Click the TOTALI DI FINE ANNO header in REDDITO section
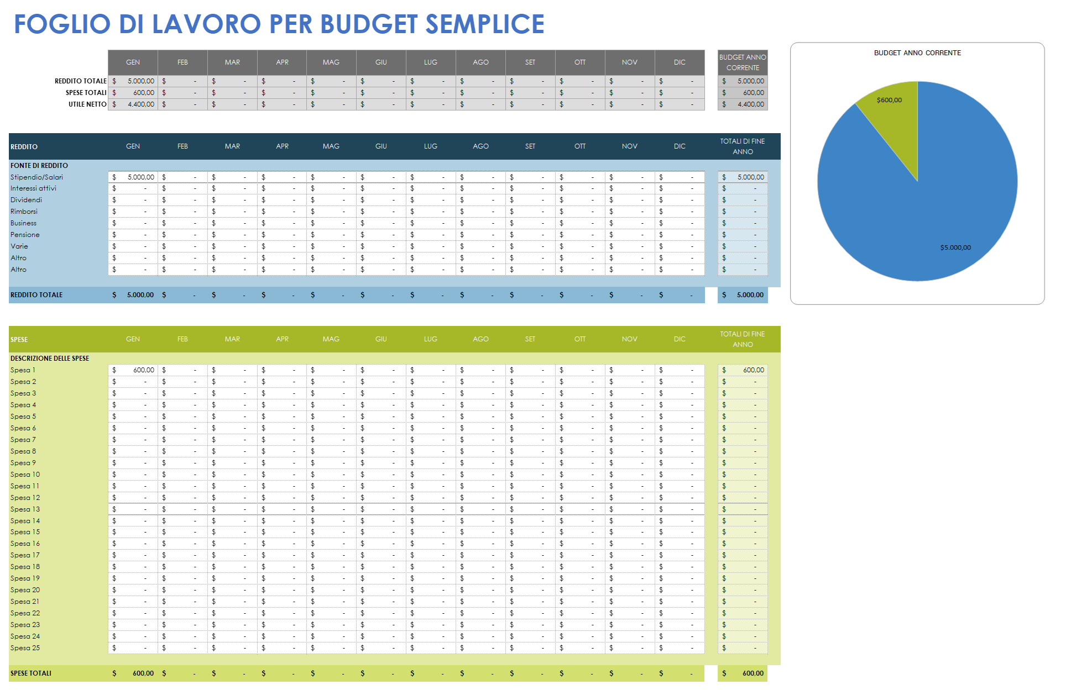Screen dimensions: 1087x690 pos(743,146)
